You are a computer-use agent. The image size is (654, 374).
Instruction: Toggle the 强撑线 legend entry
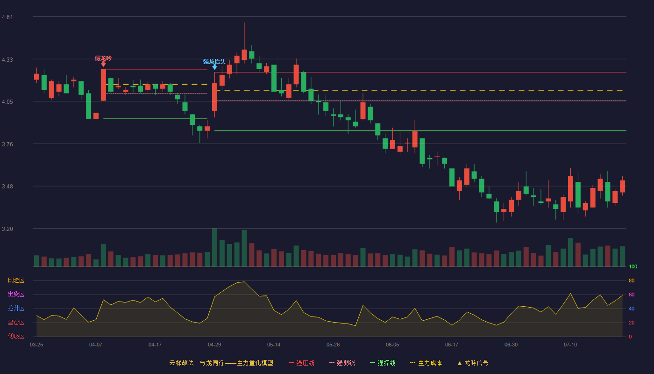[383, 363]
